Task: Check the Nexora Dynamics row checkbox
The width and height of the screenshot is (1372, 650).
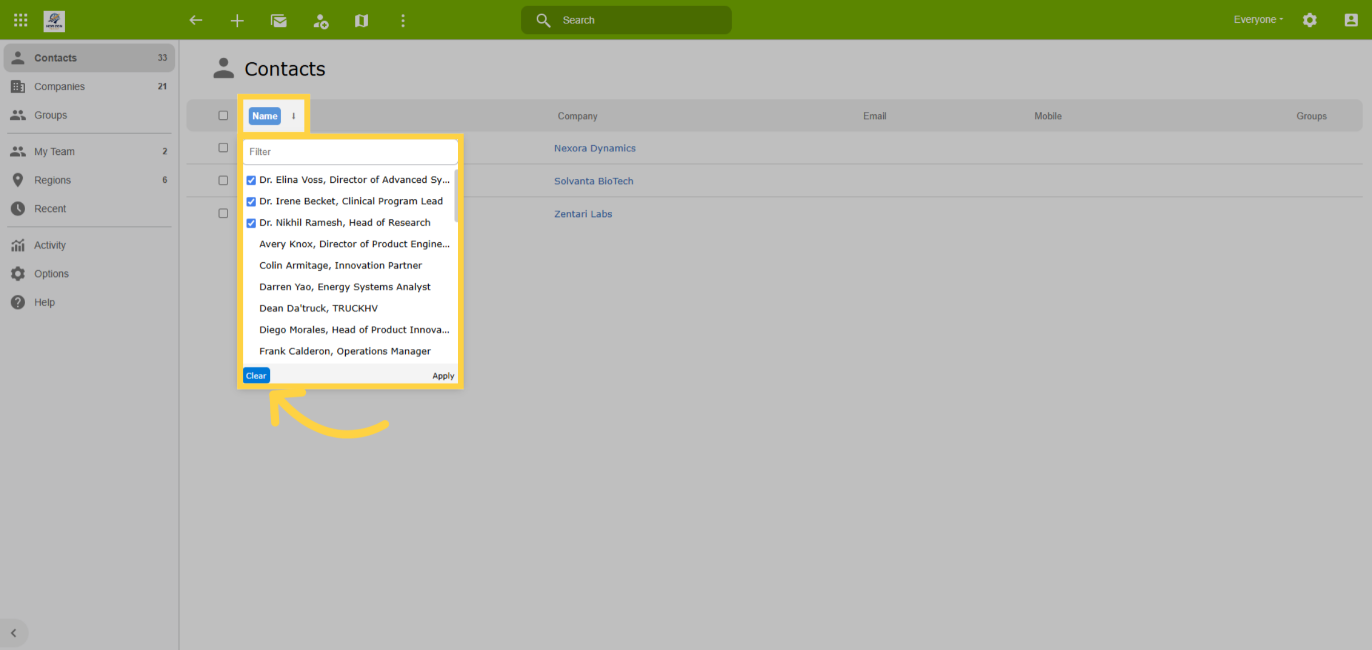Action: pyautogui.click(x=224, y=148)
